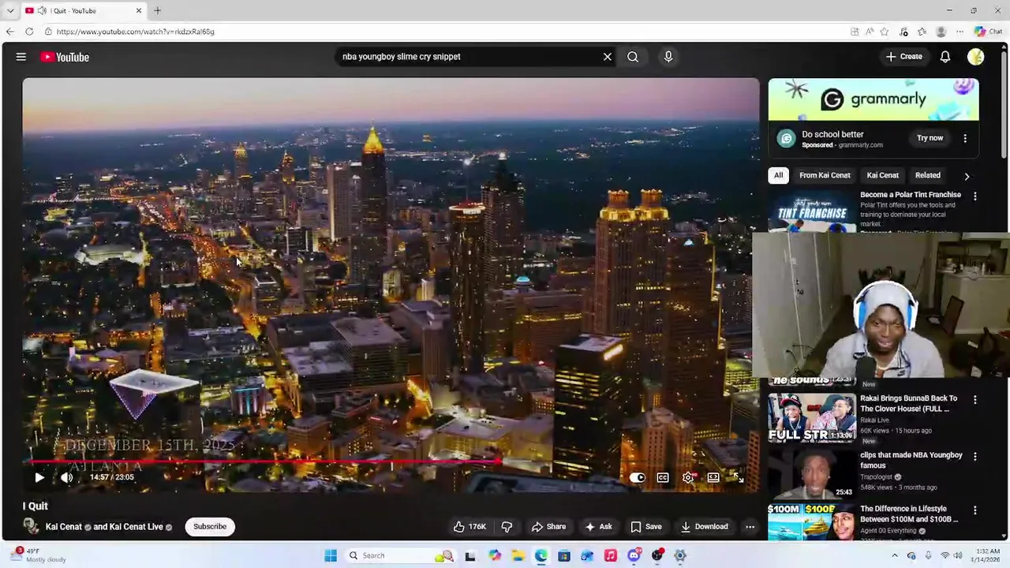Add page to favorites star
This screenshot has height=568, width=1010.
tap(885, 32)
